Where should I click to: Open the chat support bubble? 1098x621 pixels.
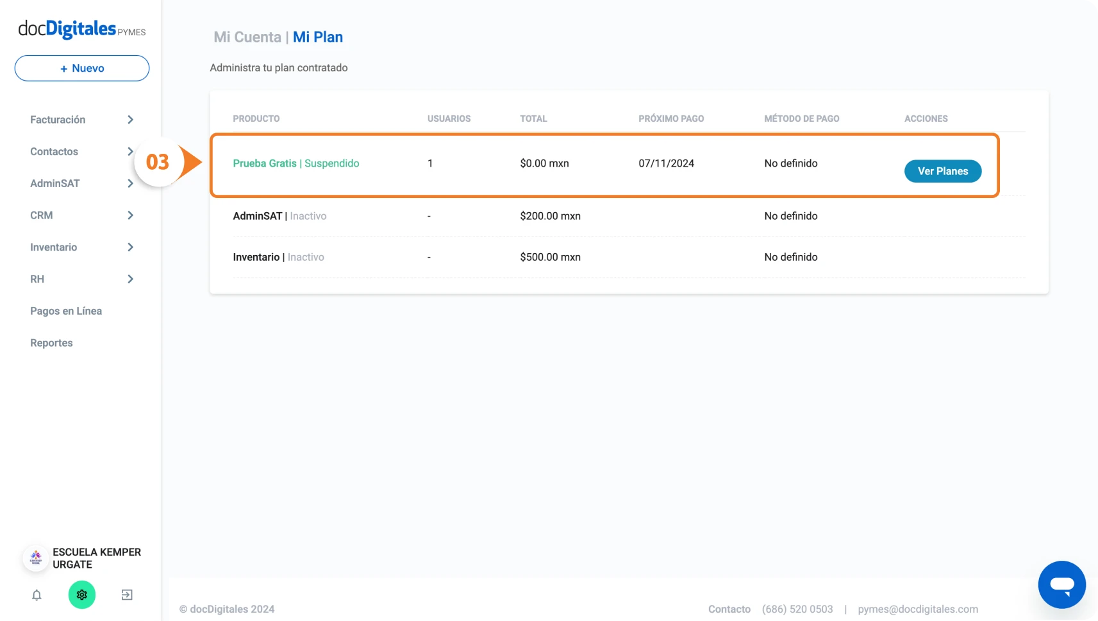click(1062, 584)
